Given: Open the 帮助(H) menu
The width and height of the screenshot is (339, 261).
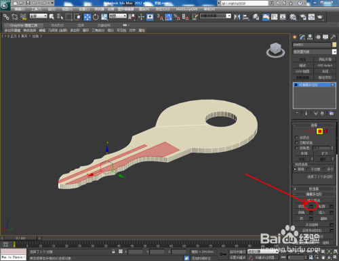Looking at the screenshot, I should (x=210, y=9).
